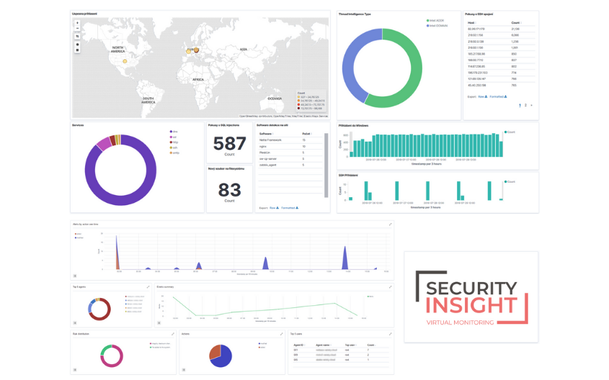Click the green Intel ADDR donut segment
609x380 pixels.
[x=417, y=70]
